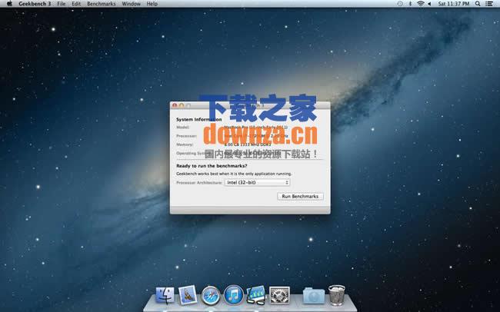500x312 pixels.
Task: Open the File menu
Action: (x=62, y=4)
